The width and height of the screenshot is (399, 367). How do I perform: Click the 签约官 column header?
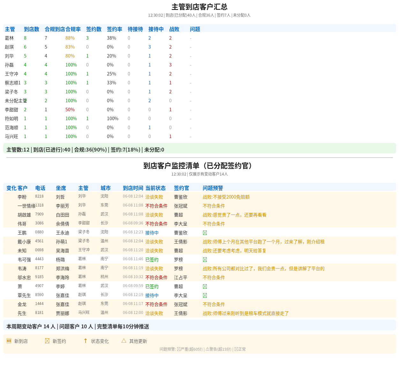pyautogui.click(x=182, y=188)
